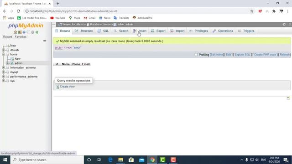Go back in browser history
The width and height of the screenshot is (292, 164).
pyautogui.click(x=5, y=11)
